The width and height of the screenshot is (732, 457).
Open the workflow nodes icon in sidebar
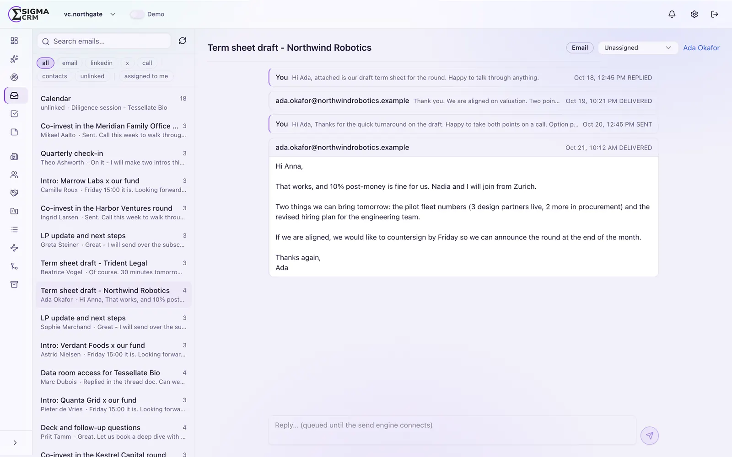14,248
